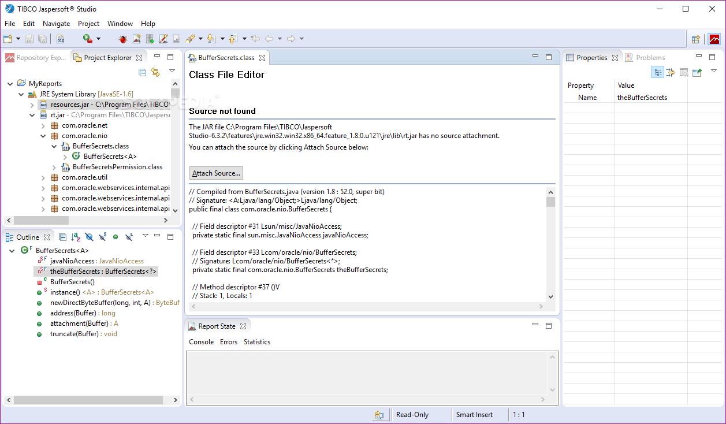Click the Next Annotation down-arrow icon
726x424 pixels.
pyautogui.click(x=211, y=39)
